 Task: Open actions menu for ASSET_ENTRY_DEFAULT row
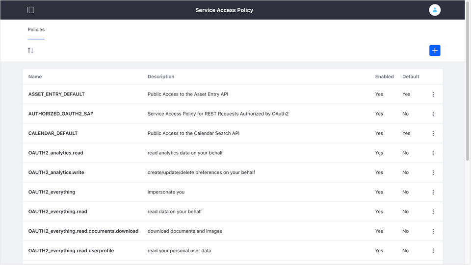point(433,95)
